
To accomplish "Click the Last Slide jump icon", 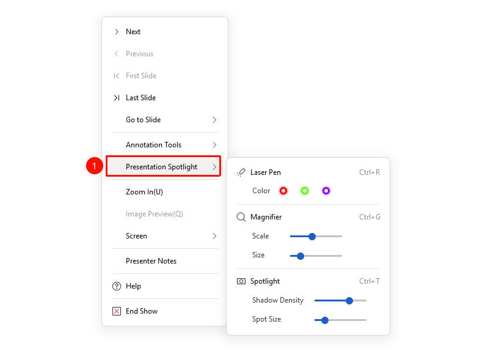I will tap(117, 98).
